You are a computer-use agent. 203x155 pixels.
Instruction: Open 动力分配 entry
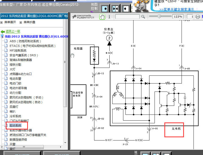coord(15,93)
